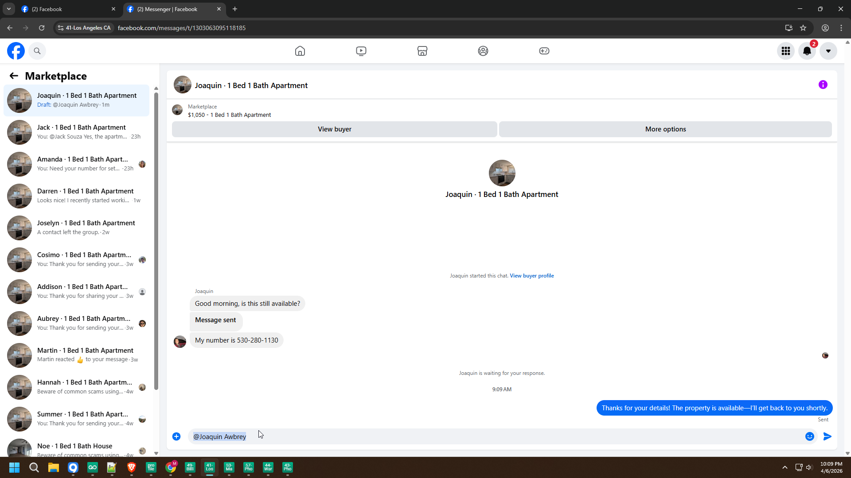Open Hannah's conversation
Viewport: 851px width, 478px height.
pos(77,387)
